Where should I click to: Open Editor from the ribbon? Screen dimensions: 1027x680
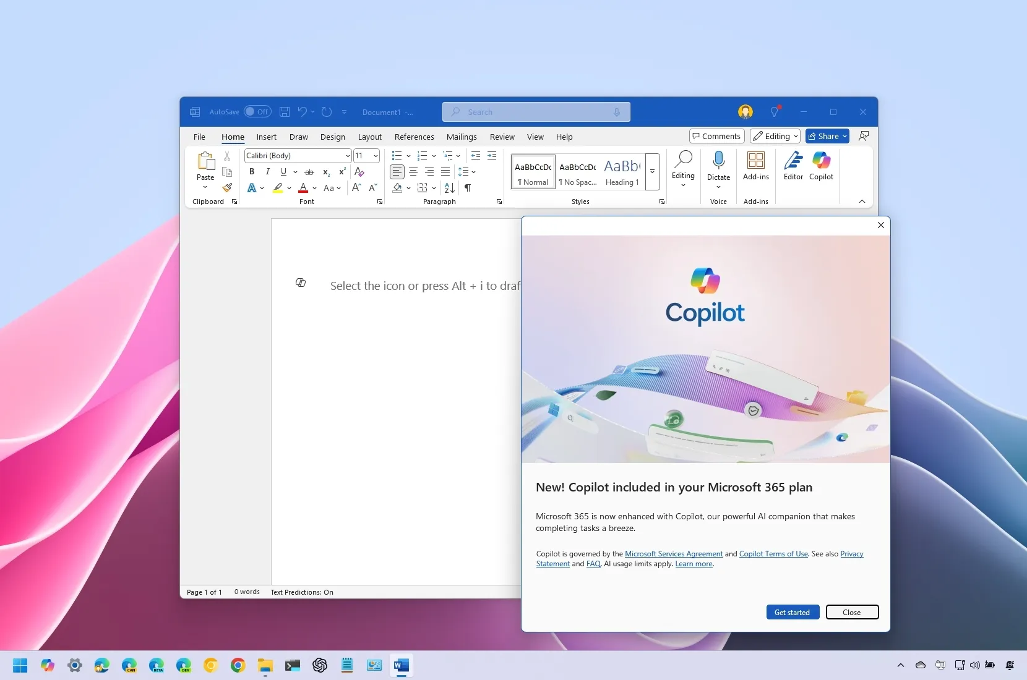(793, 166)
